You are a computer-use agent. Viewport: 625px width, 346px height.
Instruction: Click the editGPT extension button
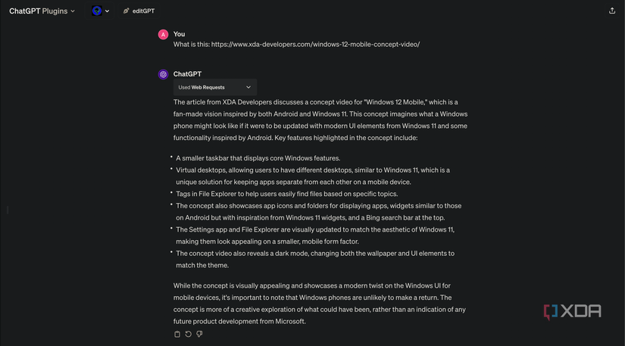pos(139,11)
